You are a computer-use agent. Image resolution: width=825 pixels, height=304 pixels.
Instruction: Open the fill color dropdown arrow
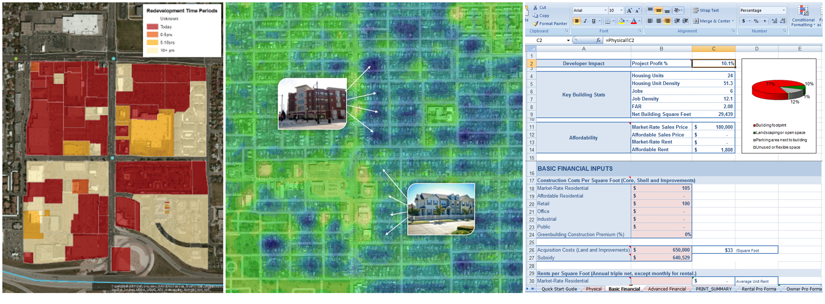(x=627, y=21)
